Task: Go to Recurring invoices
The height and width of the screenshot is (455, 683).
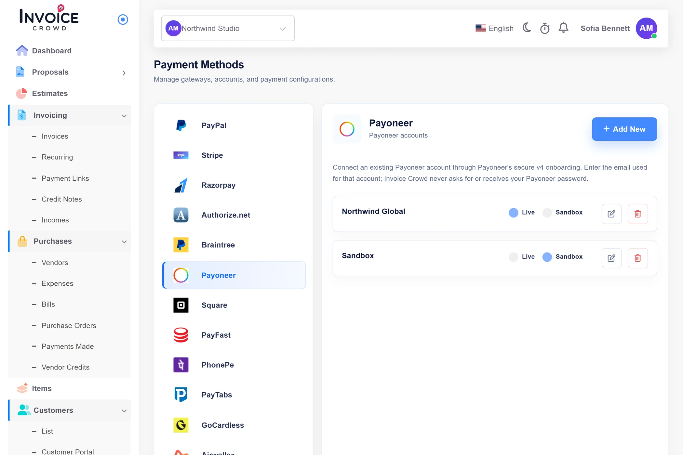Action: click(x=57, y=157)
